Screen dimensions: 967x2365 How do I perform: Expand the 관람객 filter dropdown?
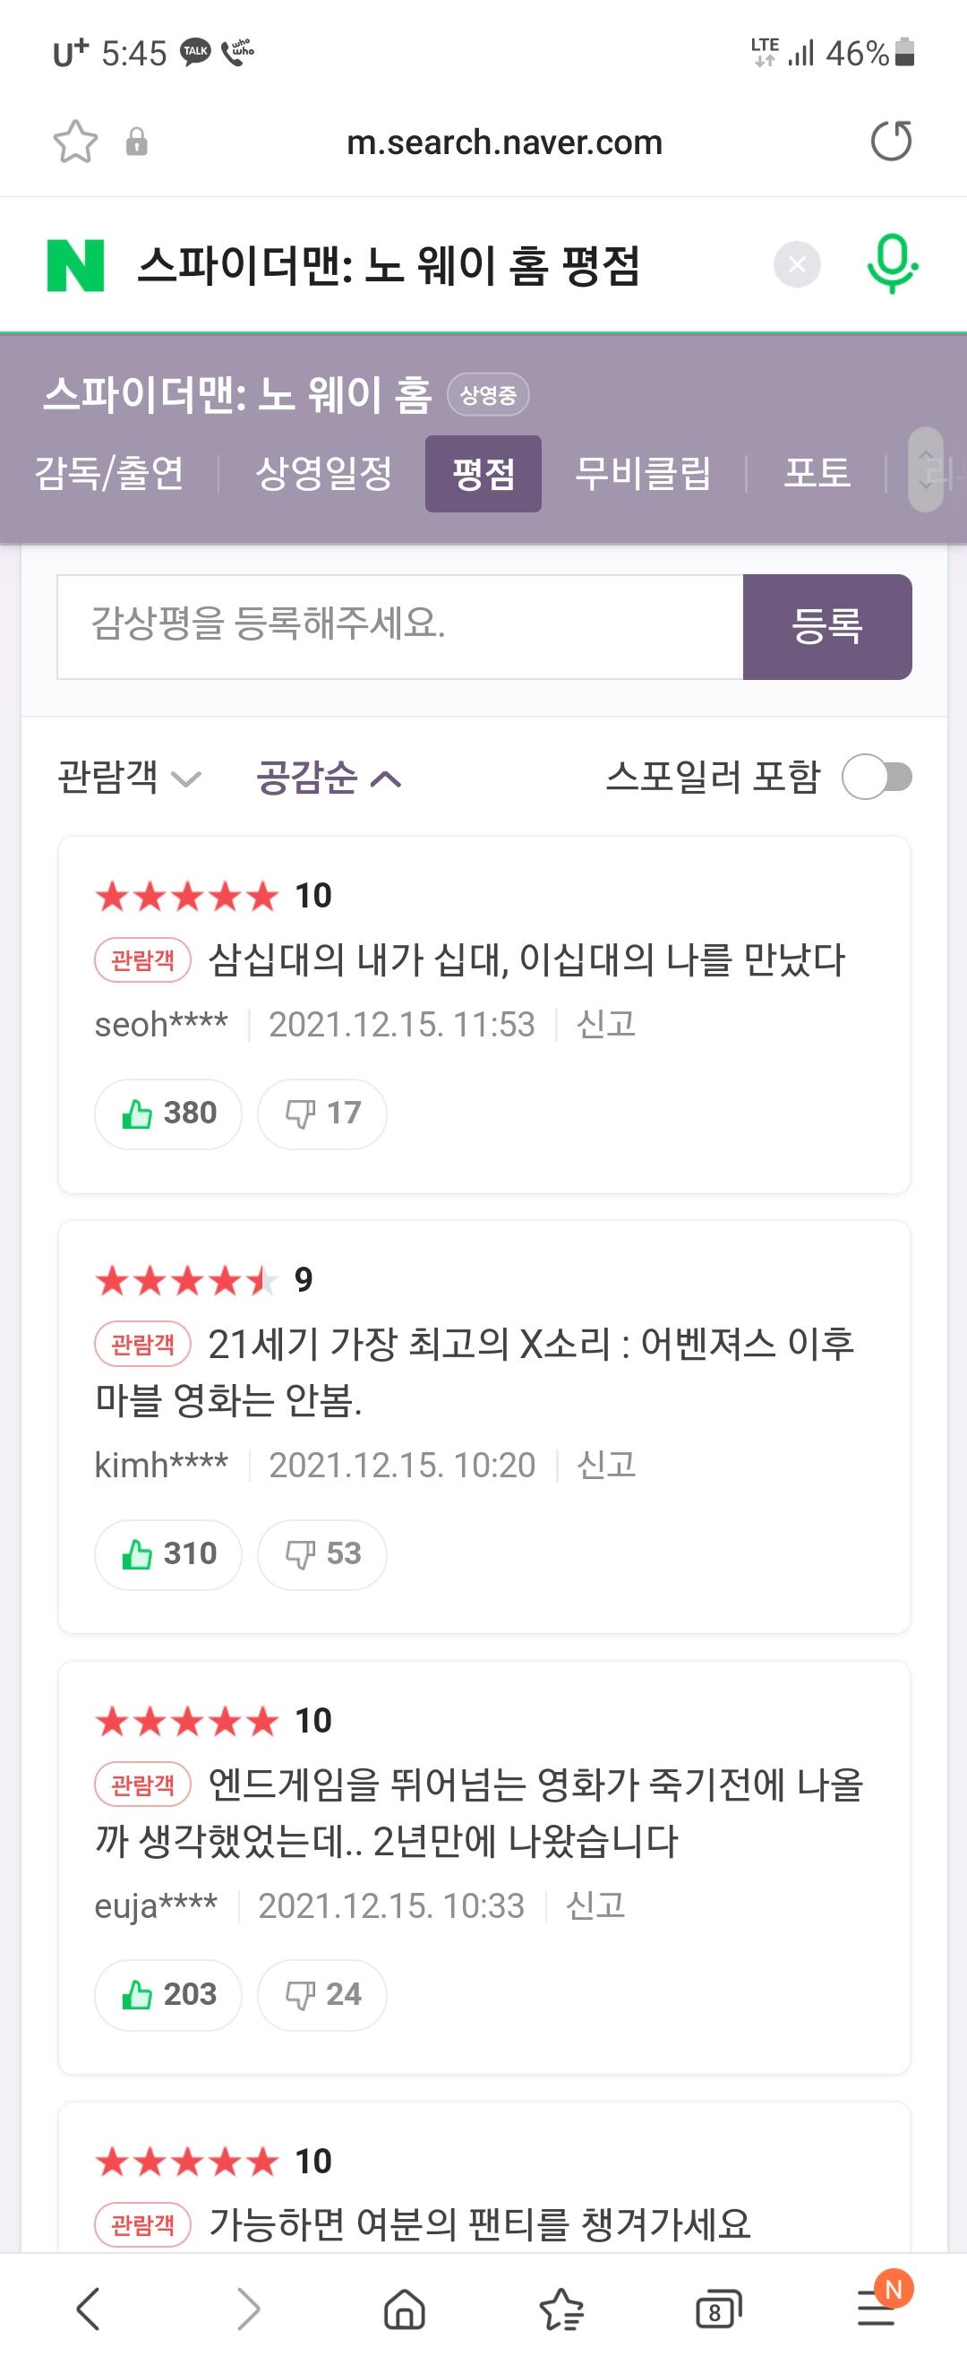[x=129, y=778]
